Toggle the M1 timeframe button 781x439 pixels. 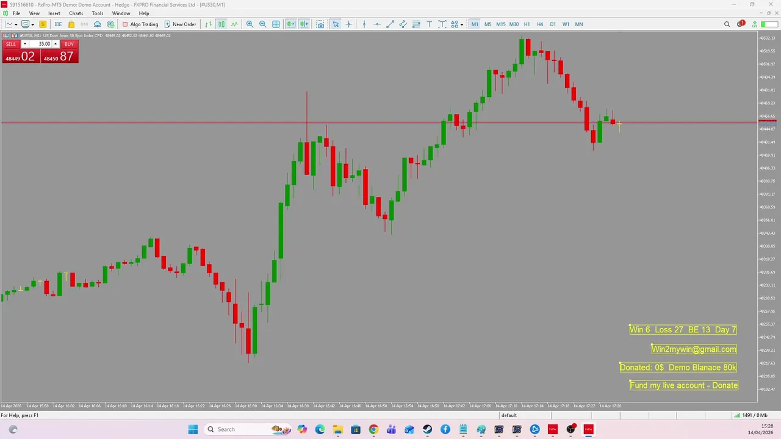pyautogui.click(x=475, y=24)
